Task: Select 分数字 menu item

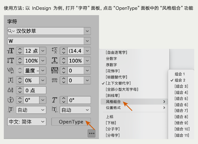Action: [111, 58]
